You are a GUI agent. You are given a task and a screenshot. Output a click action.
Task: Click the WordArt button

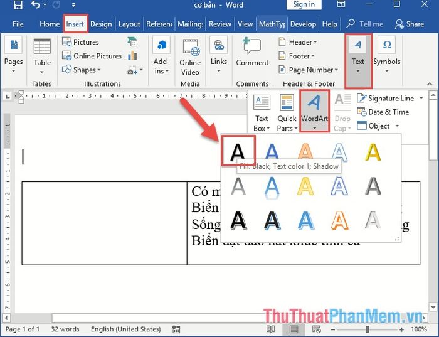pyautogui.click(x=314, y=111)
